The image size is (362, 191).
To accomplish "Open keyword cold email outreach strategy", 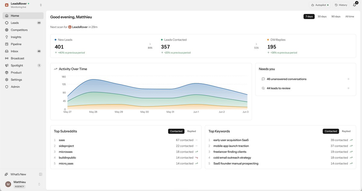I will coord(281,158).
